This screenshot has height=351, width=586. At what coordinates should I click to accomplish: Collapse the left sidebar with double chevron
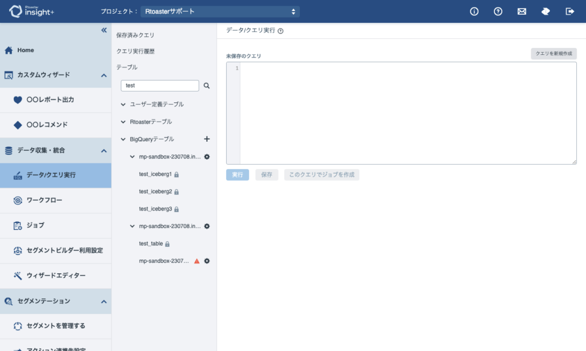click(x=104, y=30)
